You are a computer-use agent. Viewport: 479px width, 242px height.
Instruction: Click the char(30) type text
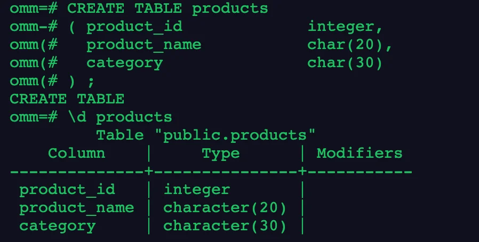pyautogui.click(x=345, y=63)
